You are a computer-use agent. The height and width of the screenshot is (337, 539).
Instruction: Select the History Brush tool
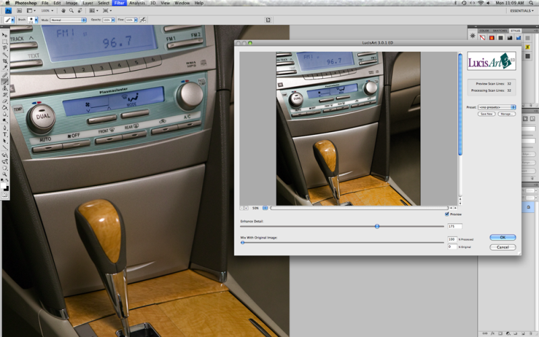pos(5,94)
